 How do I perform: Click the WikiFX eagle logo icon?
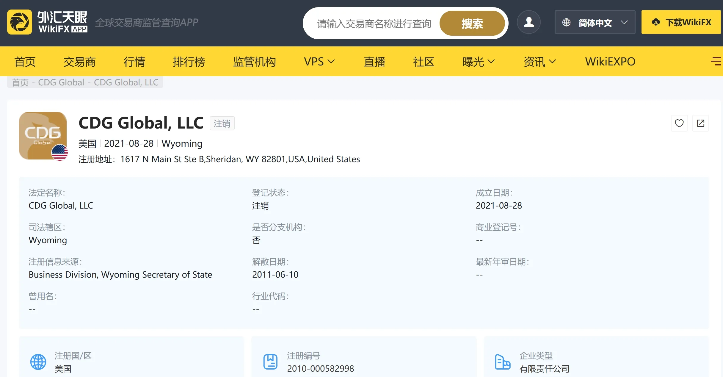coord(20,22)
